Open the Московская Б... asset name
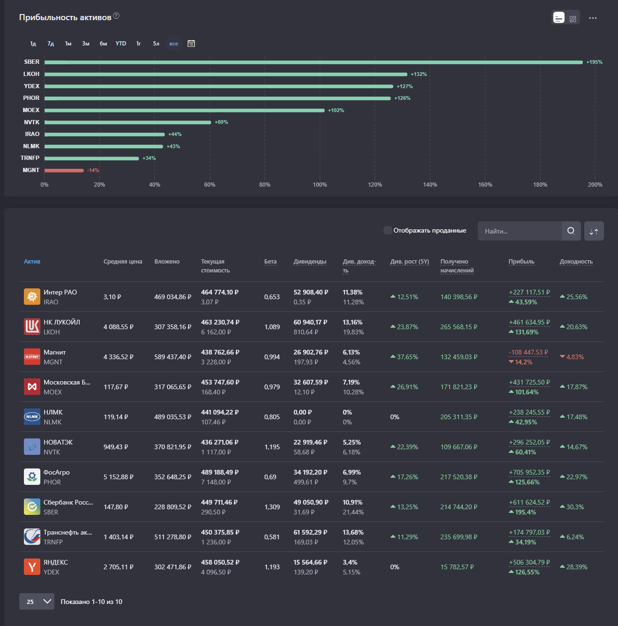 pos(67,382)
